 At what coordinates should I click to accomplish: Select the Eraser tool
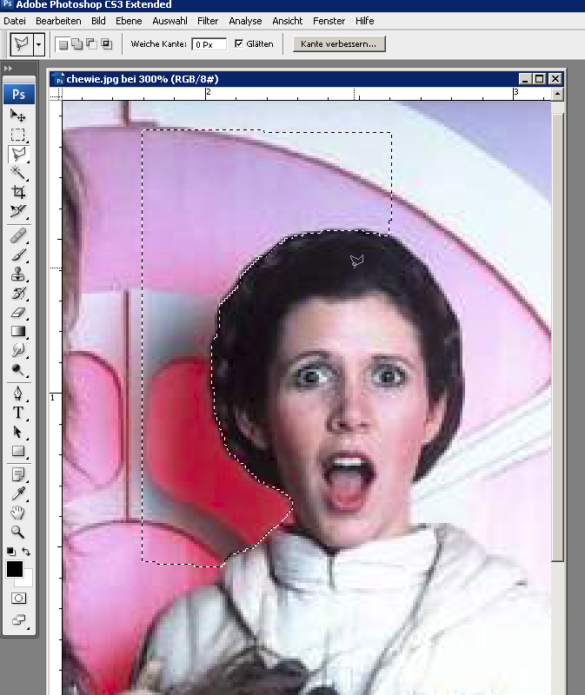click(17, 313)
